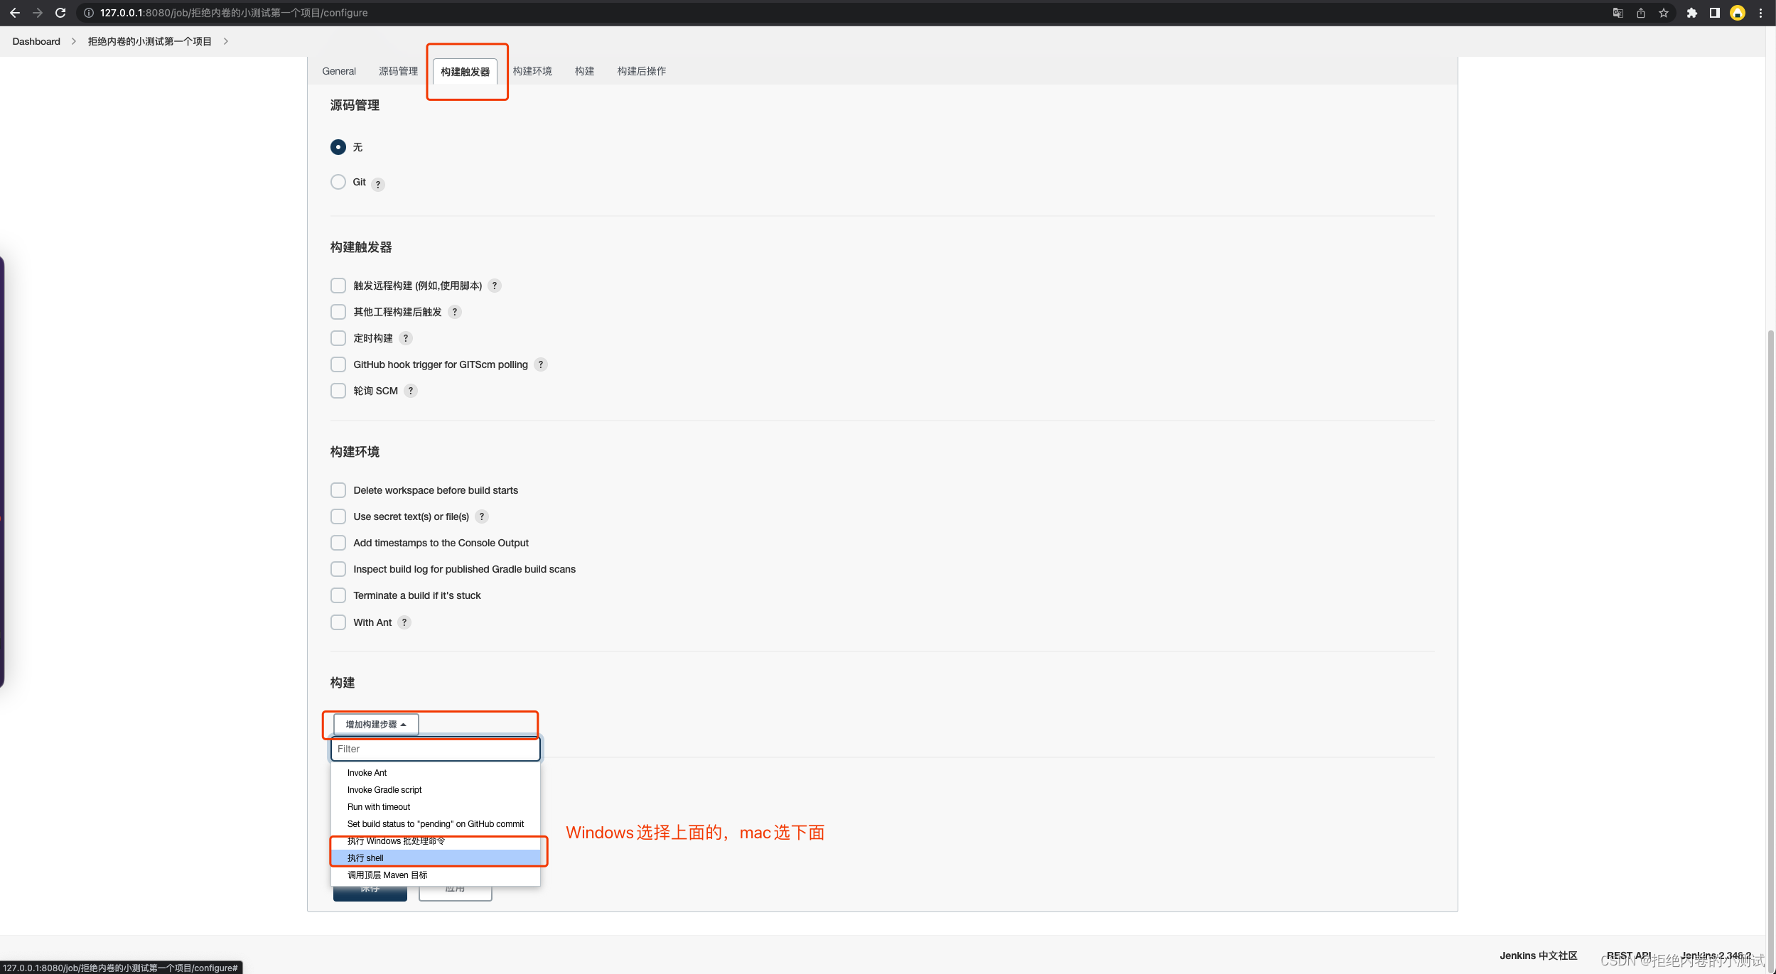1776x974 pixels.
Task: Click the site info icon in address bar
Action: click(89, 13)
